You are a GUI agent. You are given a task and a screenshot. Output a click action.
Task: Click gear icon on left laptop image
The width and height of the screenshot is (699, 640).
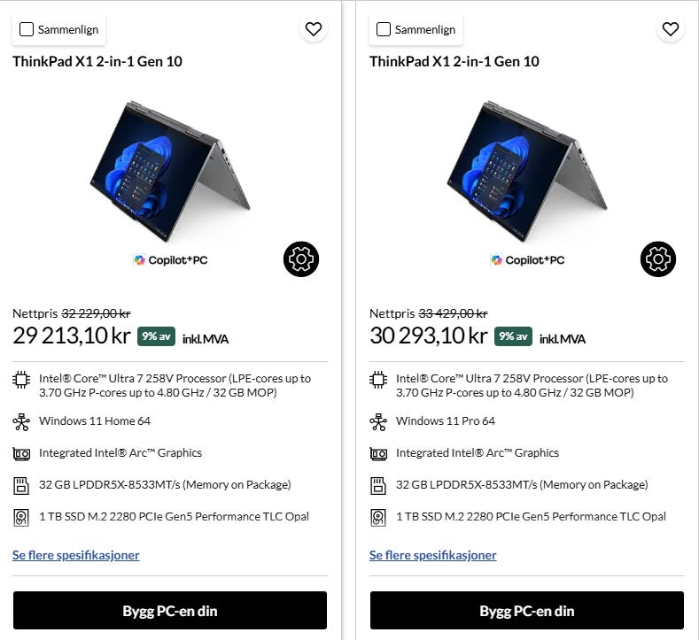coord(301,258)
